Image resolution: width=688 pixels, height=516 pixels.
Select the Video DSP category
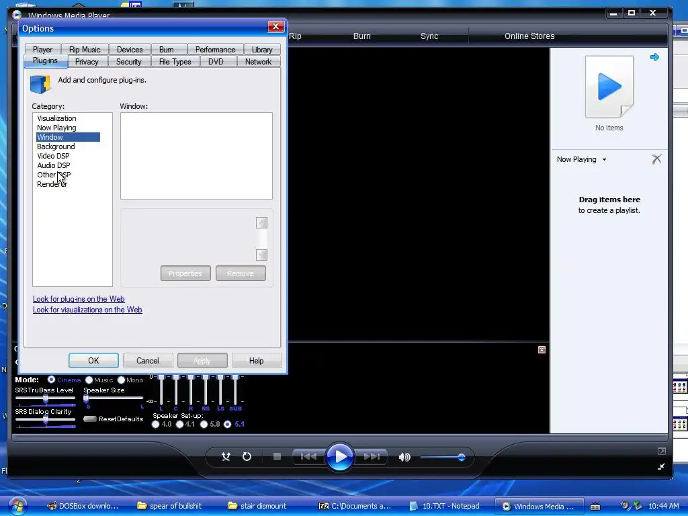coord(53,156)
